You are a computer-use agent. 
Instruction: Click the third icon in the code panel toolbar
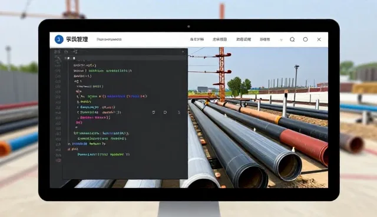click(x=75, y=51)
